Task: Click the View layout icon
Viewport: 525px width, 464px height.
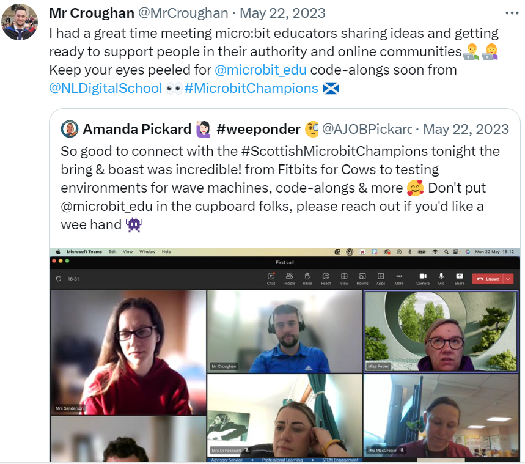Action: pos(344,279)
